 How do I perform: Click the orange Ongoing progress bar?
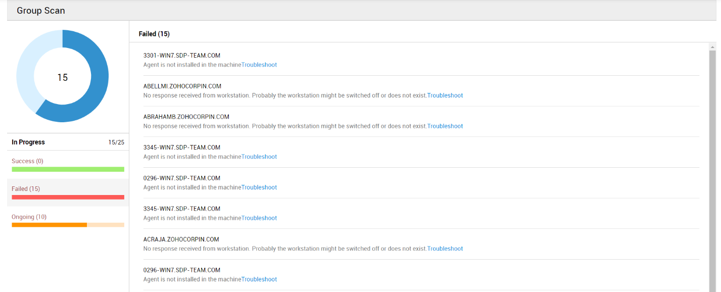click(49, 225)
